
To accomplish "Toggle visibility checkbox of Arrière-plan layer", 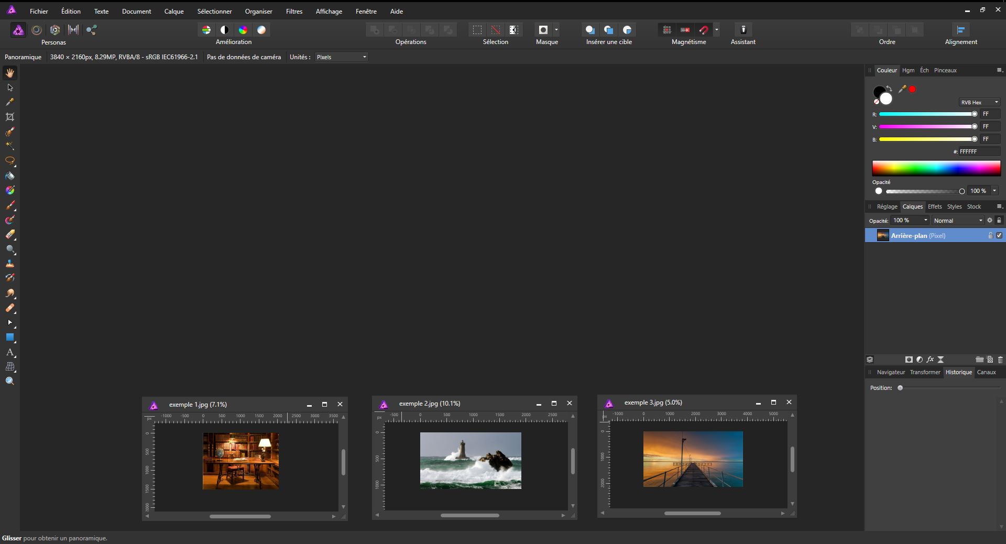I will click(x=999, y=236).
